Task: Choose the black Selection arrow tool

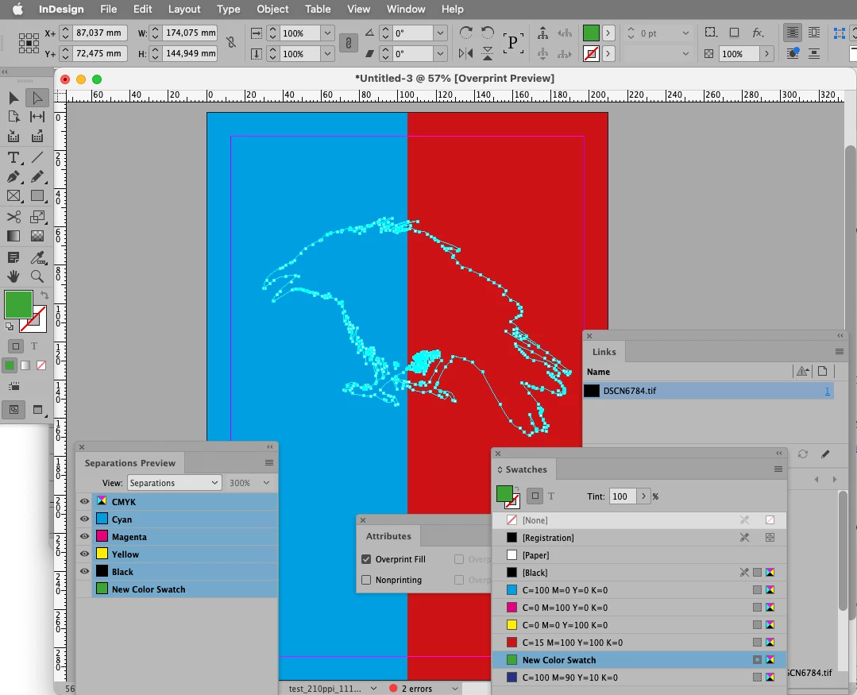Action: click(x=14, y=98)
